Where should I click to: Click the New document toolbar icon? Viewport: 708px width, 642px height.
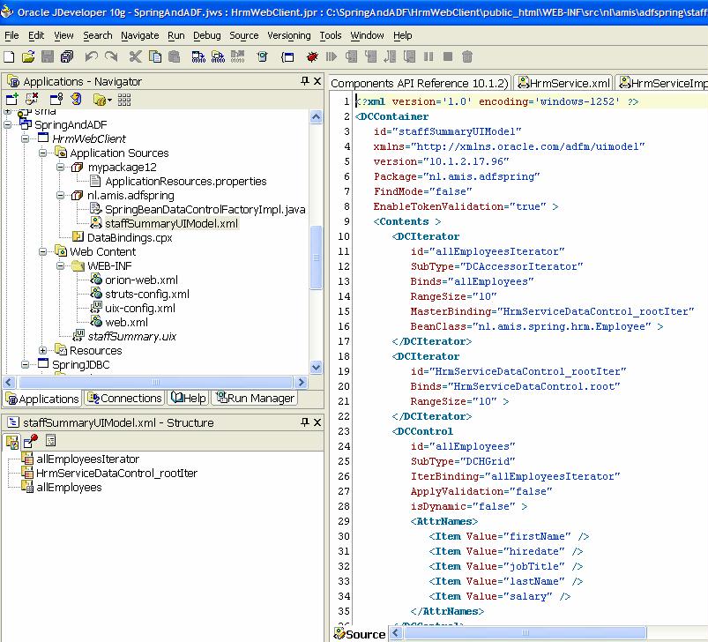pos(9,56)
